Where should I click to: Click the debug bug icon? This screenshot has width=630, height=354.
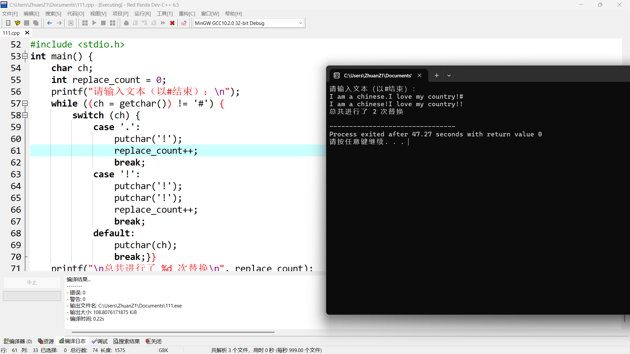(126, 23)
